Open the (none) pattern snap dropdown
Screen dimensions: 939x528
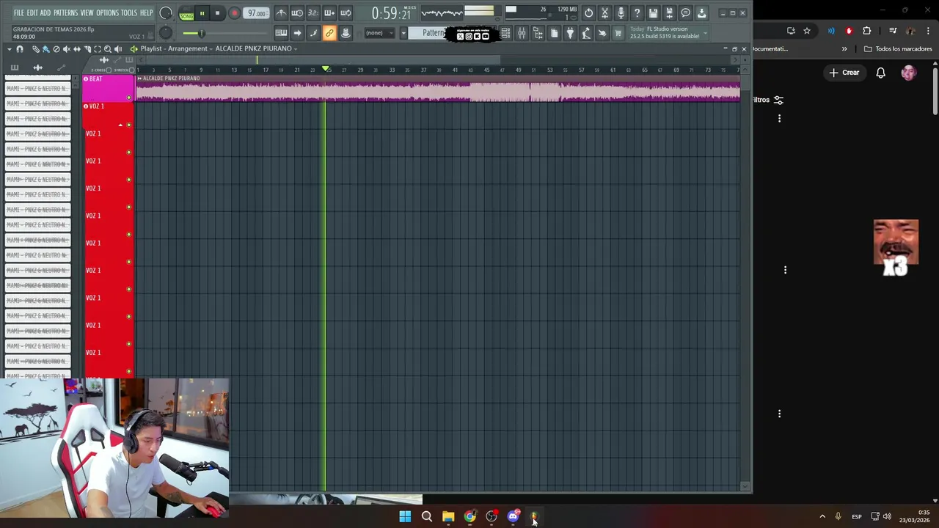coord(379,33)
